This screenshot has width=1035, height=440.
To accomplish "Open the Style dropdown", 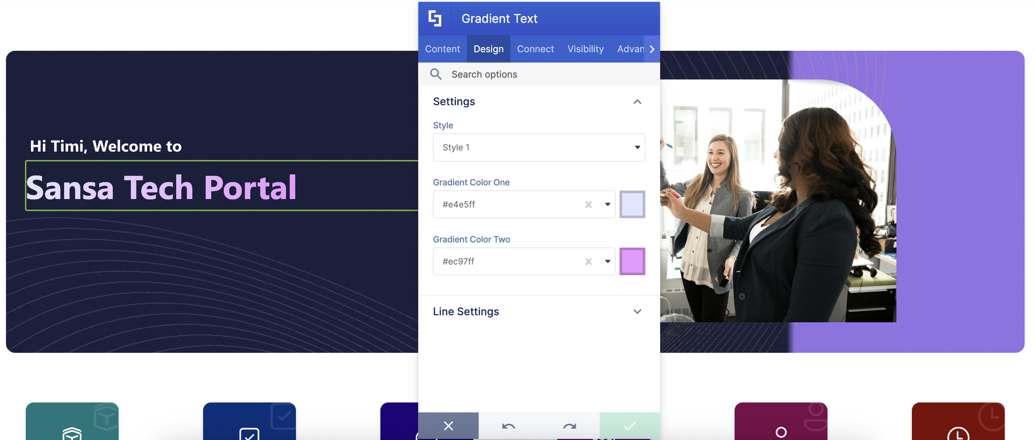I will (539, 148).
